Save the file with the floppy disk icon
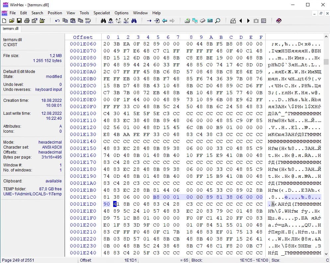 (19, 21)
